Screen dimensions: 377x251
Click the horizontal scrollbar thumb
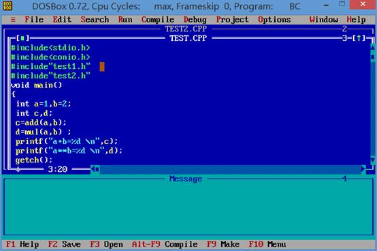97,169
